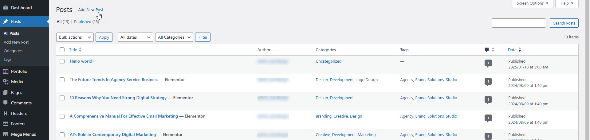Image resolution: width=590 pixels, height=140 pixels.
Task: Expand the Screen Options panel
Action: coord(532,3)
